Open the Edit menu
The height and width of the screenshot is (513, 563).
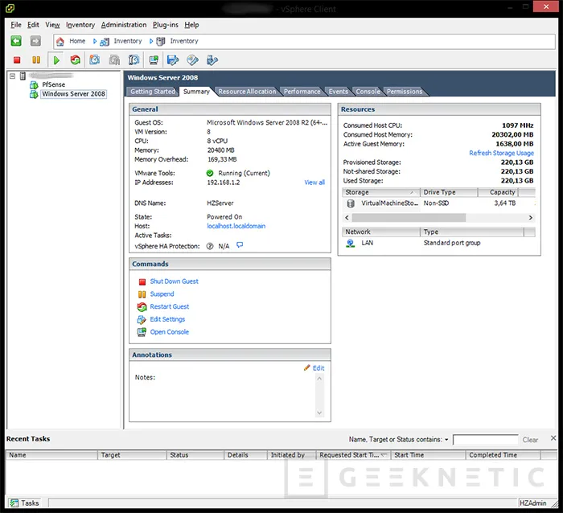coord(33,25)
